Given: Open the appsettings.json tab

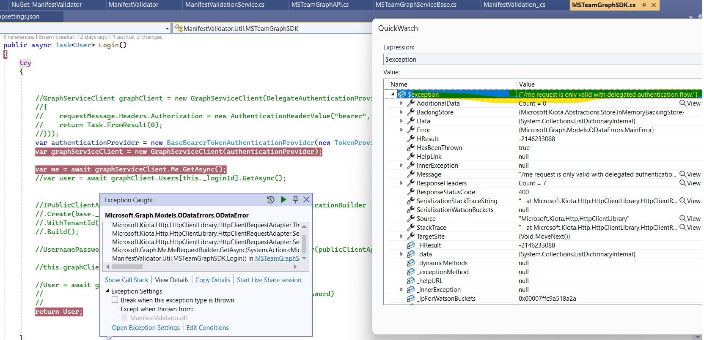Looking at the screenshot, I should pos(19,16).
